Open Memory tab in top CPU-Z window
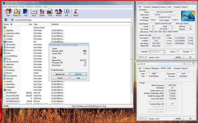This screenshot has height=123, width=198. 163,7
